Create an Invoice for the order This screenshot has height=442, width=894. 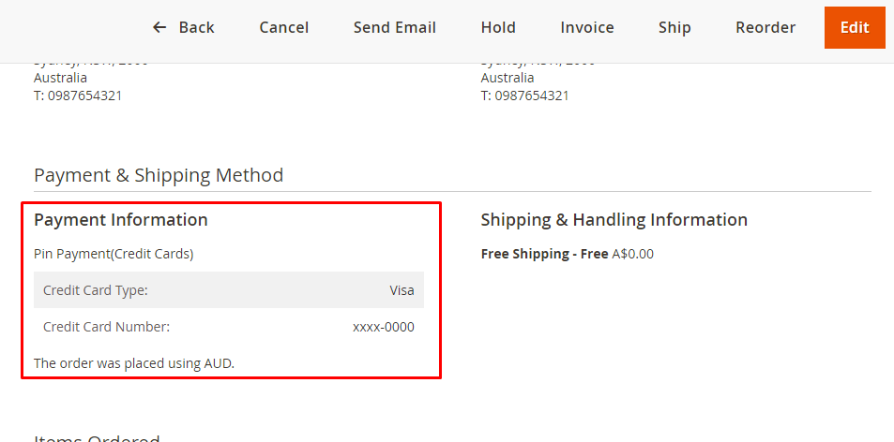pos(587,28)
